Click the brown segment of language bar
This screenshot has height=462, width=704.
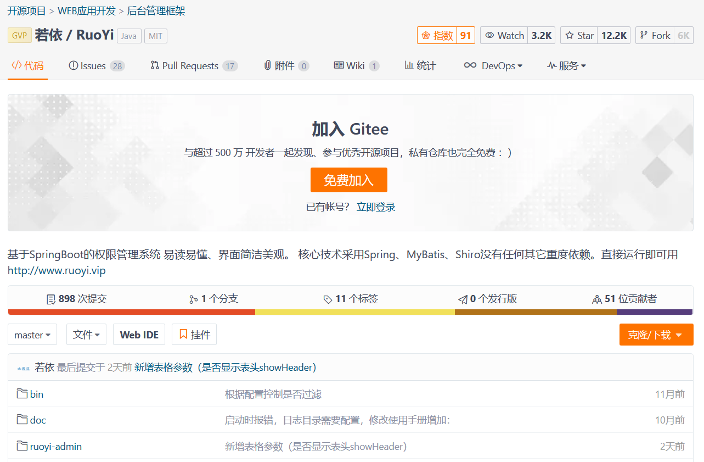coord(536,312)
